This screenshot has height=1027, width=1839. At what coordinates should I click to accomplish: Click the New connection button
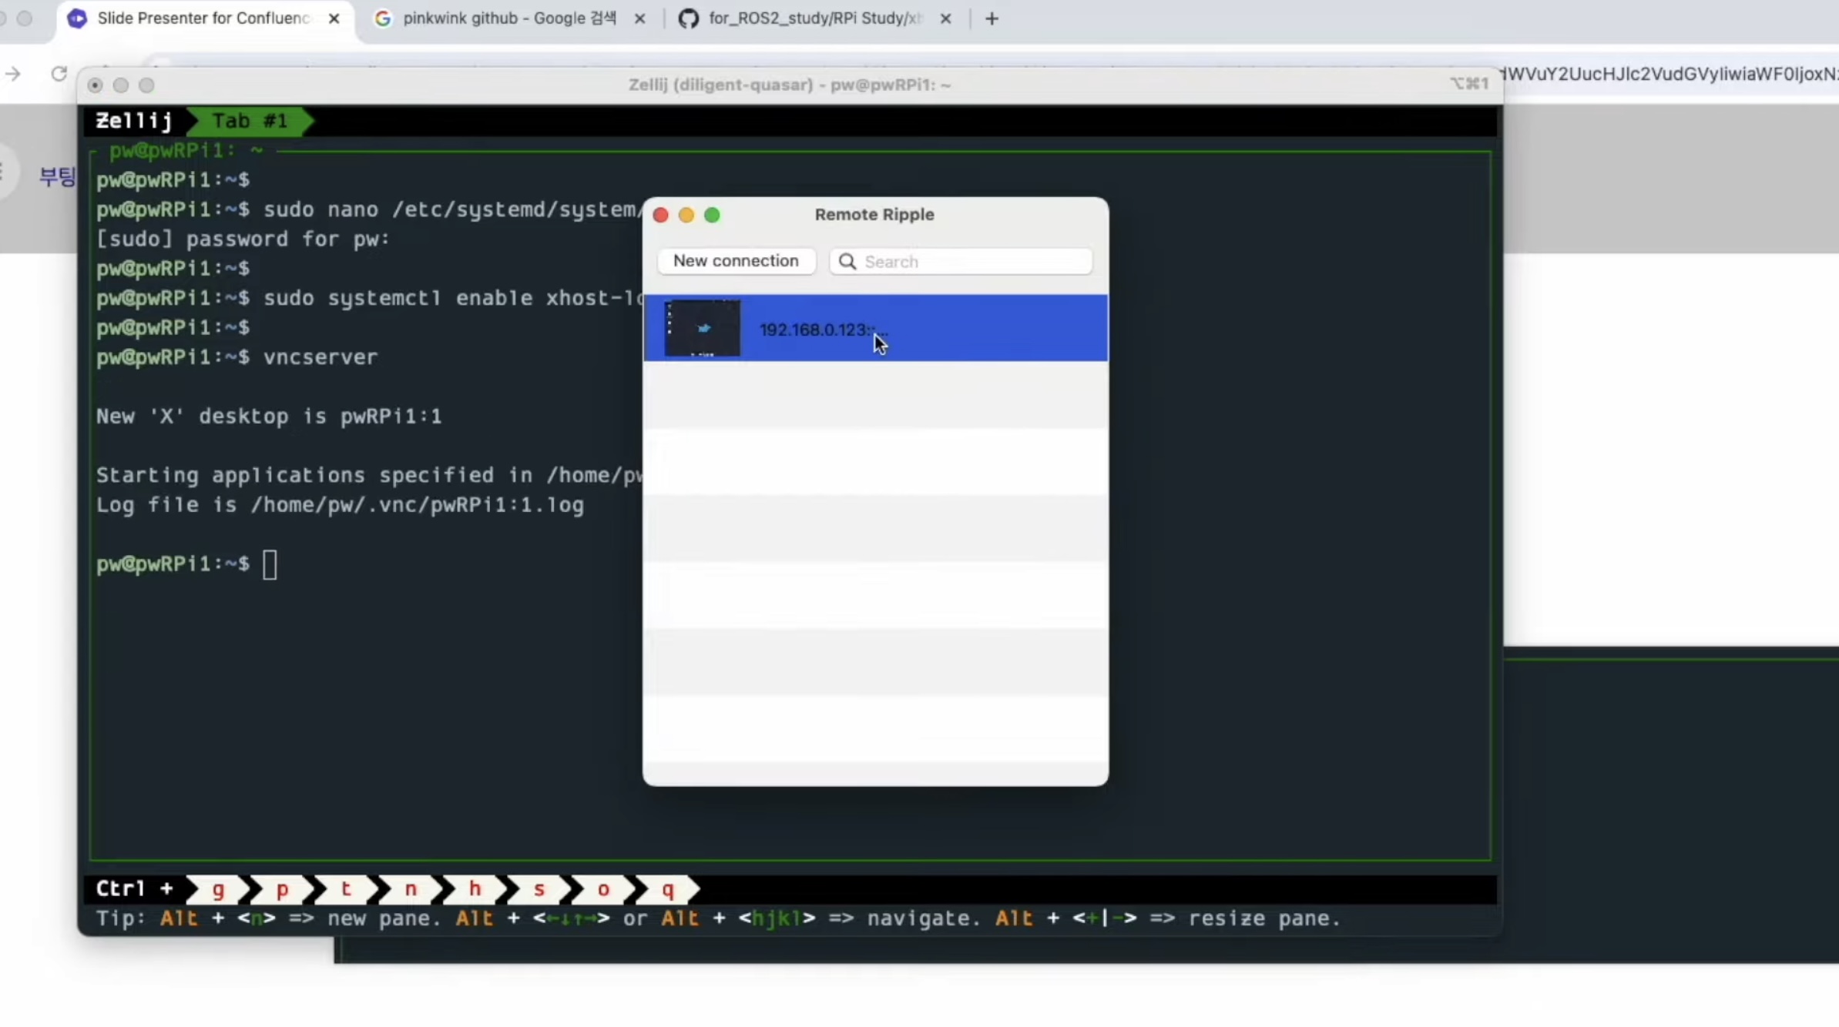pos(736,261)
